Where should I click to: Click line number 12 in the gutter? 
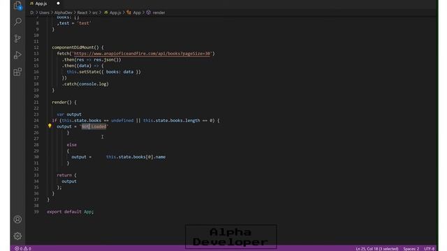click(36, 47)
